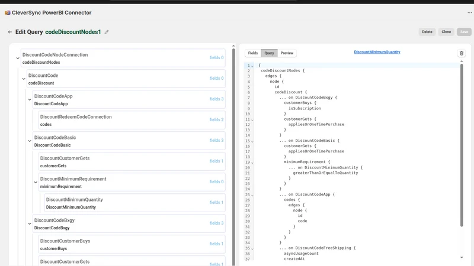Click the trash icon in query panel
474x266 pixels.
click(x=462, y=53)
